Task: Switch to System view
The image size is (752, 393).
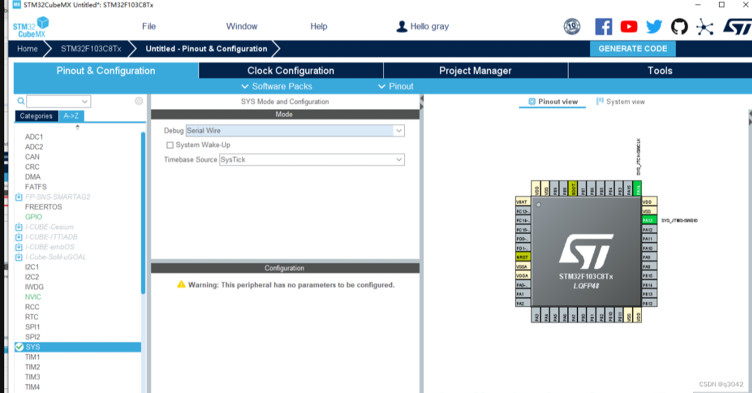Action: click(x=620, y=102)
